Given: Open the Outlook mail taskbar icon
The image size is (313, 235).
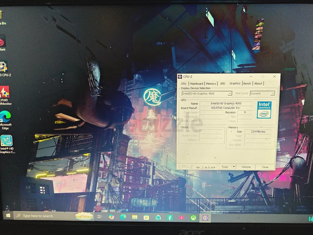Looking at the screenshot, I should pyautogui.click(x=158, y=217).
